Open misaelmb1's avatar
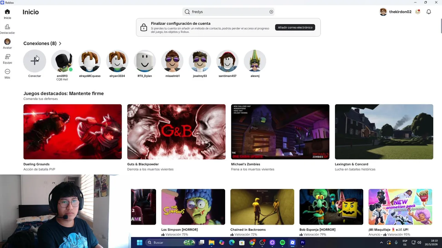This screenshot has width=442, height=248. pos(172,61)
